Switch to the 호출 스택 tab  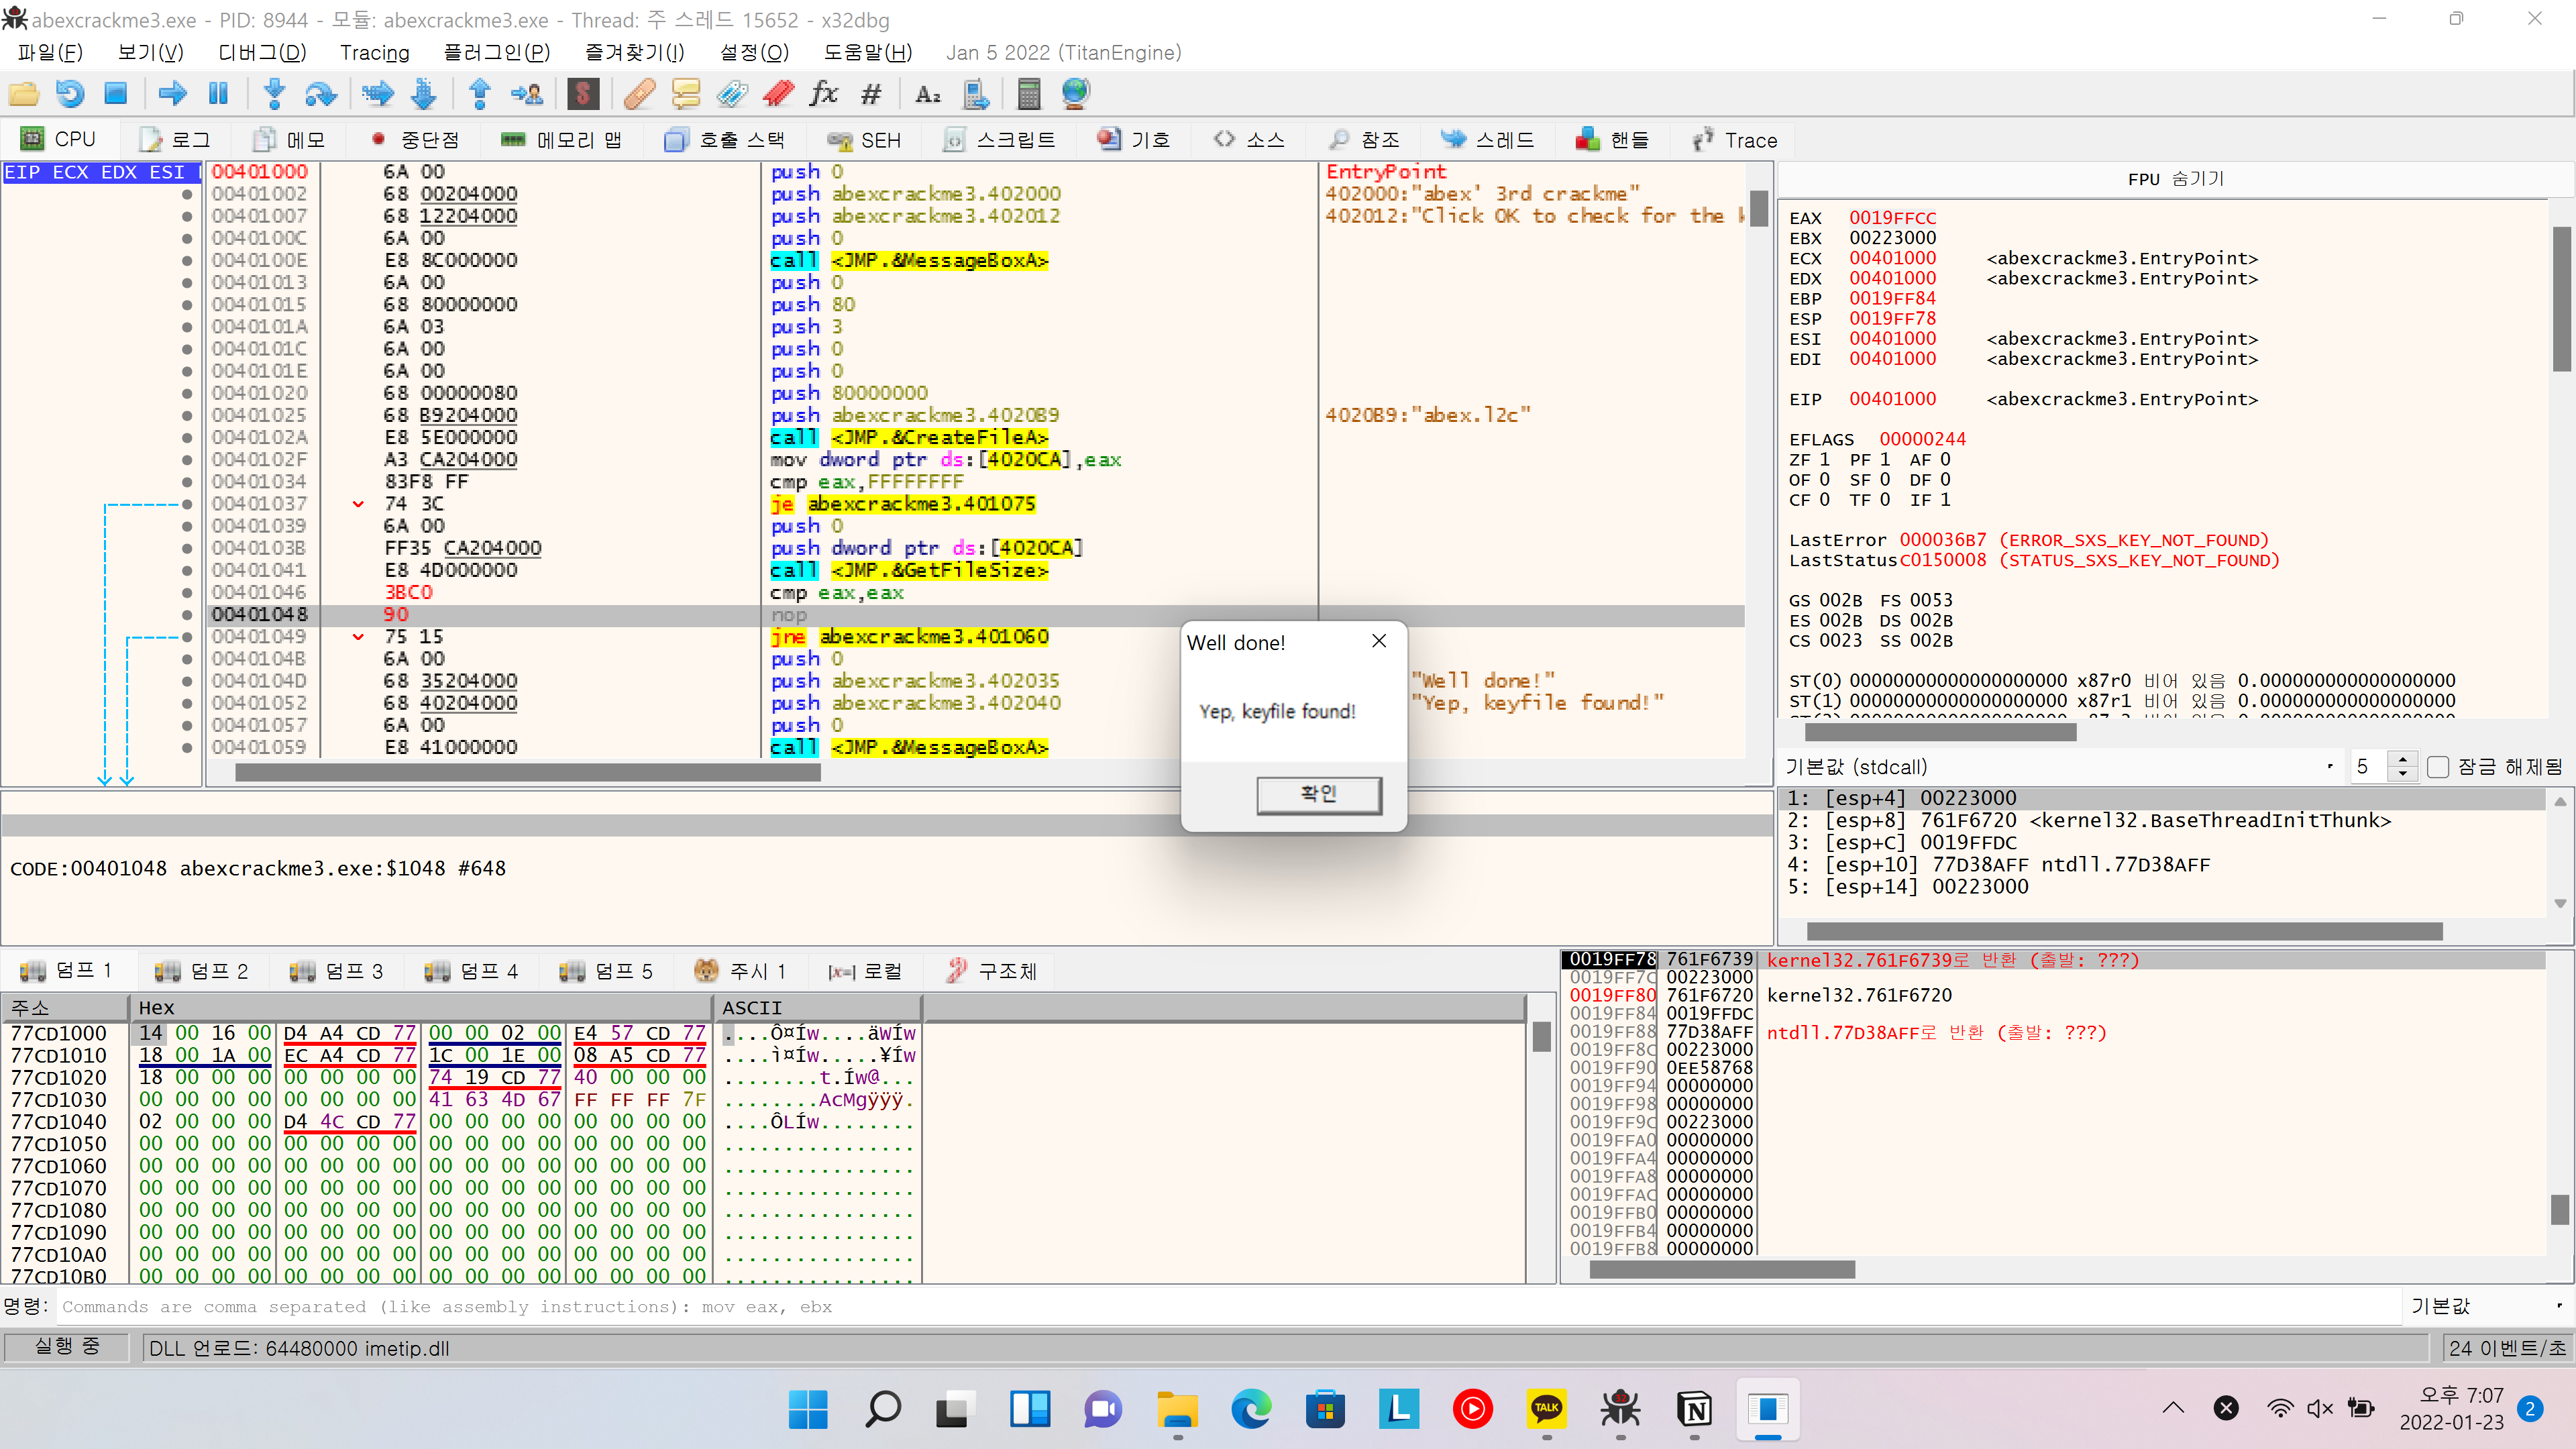(725, 140)
